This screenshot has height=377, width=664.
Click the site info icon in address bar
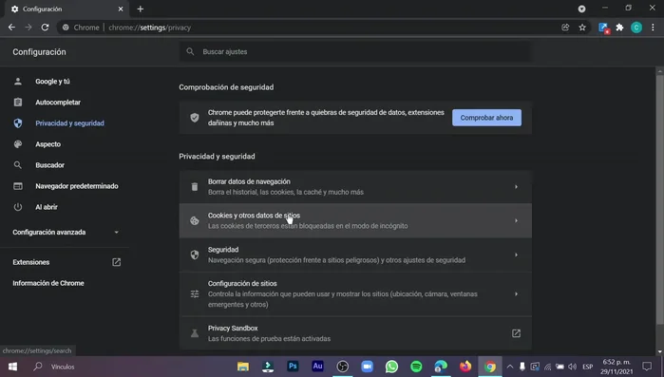(66, 28)
